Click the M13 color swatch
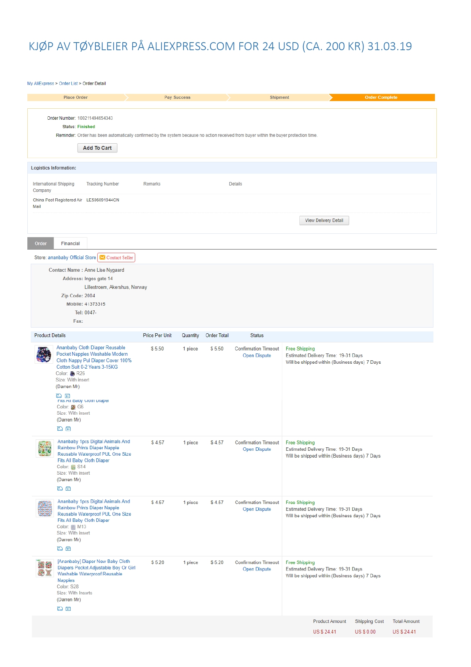 (73, 527)
